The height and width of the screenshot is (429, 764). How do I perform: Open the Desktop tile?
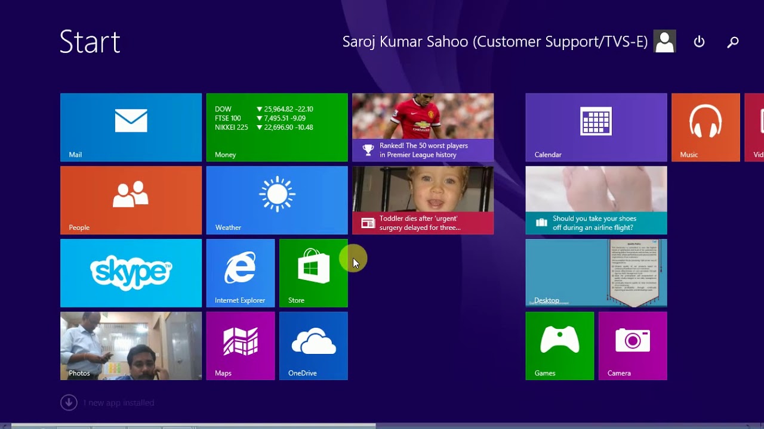[596, 273]
